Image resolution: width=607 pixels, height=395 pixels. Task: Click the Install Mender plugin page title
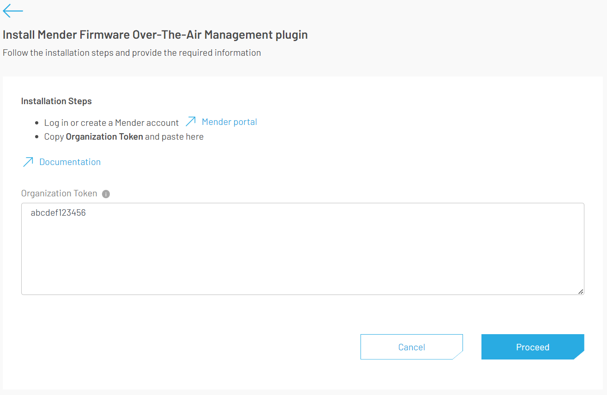click(x=155, y=35)
